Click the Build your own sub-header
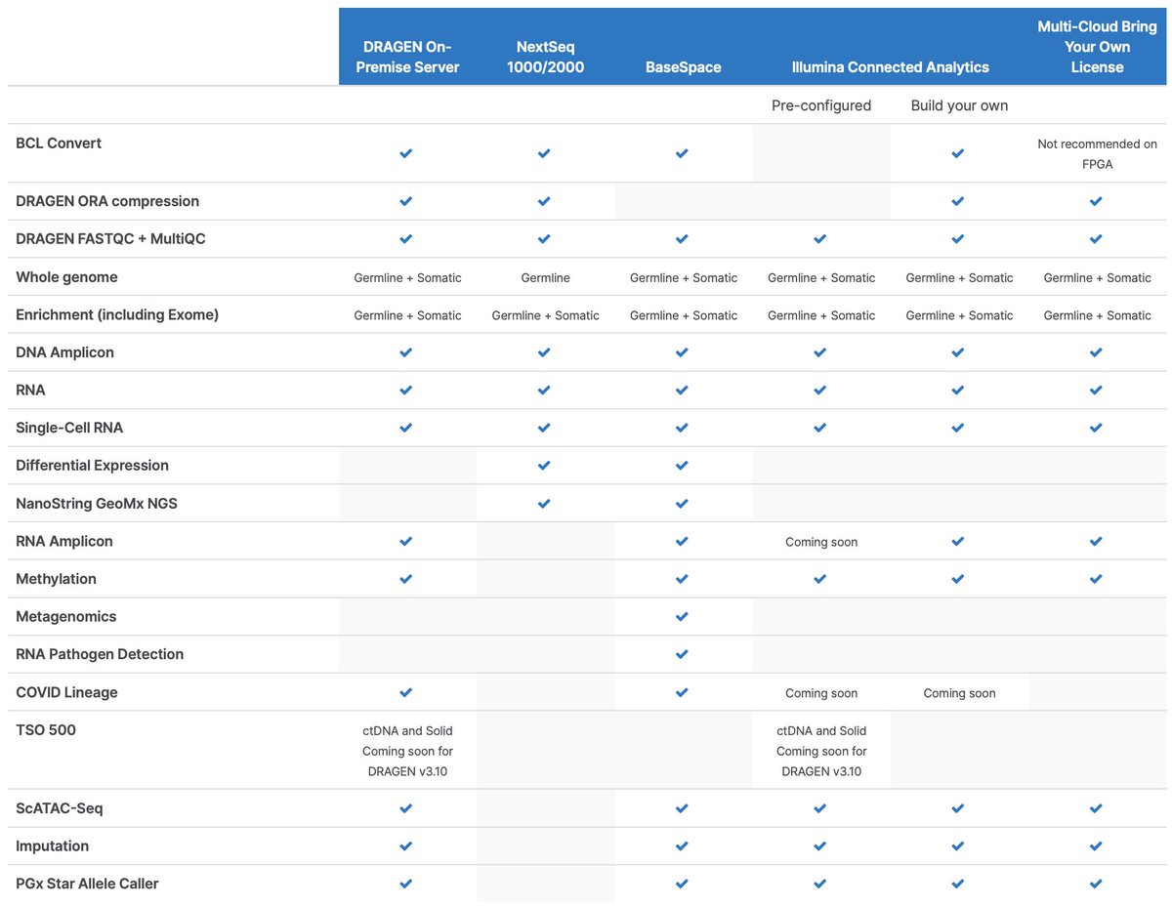 (x=959, y=105)
